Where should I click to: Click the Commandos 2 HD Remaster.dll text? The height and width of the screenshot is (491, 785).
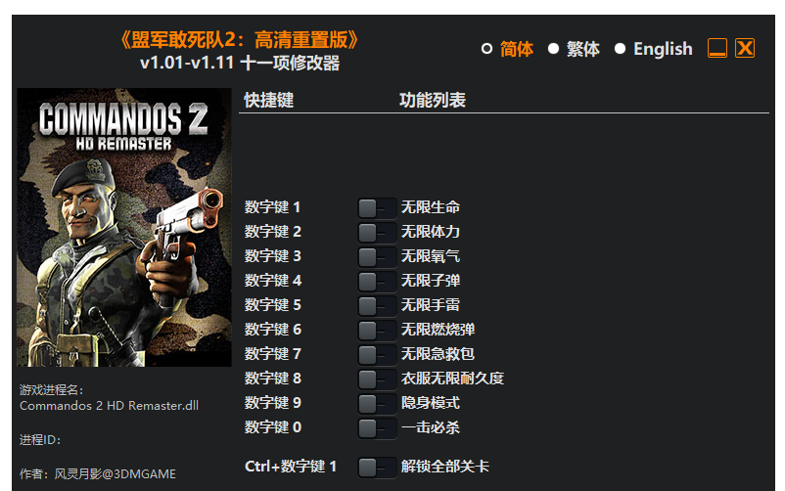110,406
